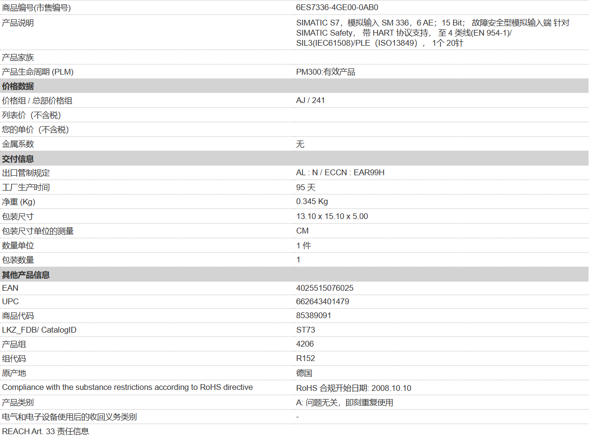Click the EAN number 4025515076025
This screenshot has height=439, width=590.
325,288
